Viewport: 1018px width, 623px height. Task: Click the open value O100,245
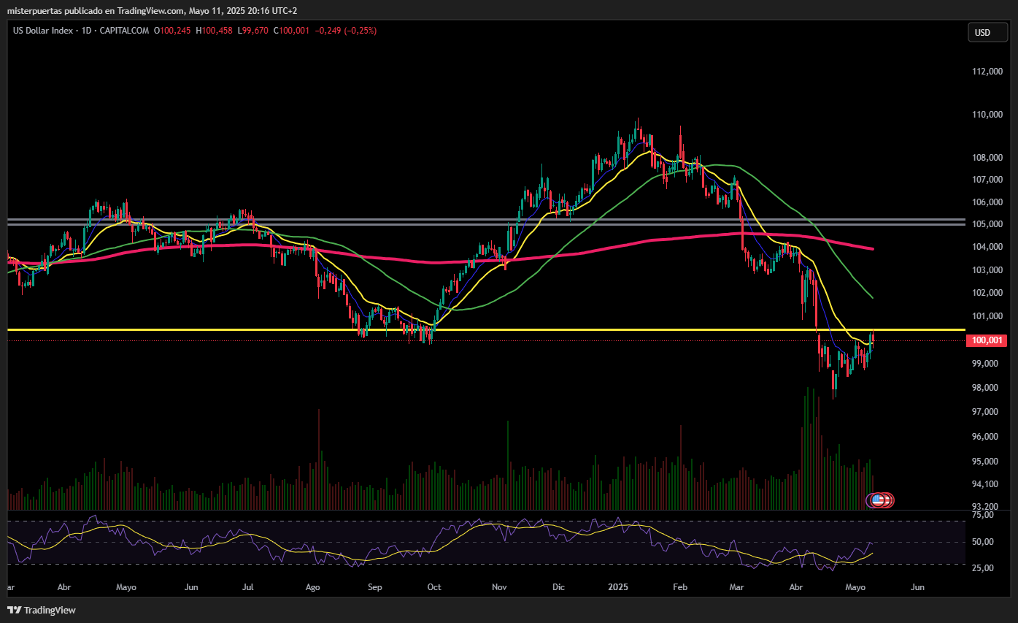pyautogui.click(x=172, y=31)
